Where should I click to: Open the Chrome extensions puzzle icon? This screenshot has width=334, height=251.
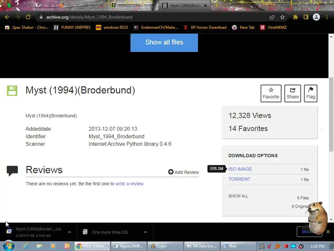tap(295, 17)
